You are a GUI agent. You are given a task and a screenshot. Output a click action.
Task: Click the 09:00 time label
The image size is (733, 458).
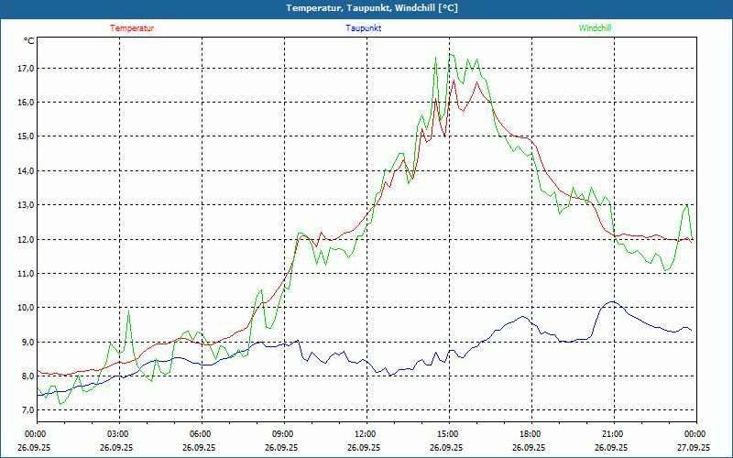point(283,433)
